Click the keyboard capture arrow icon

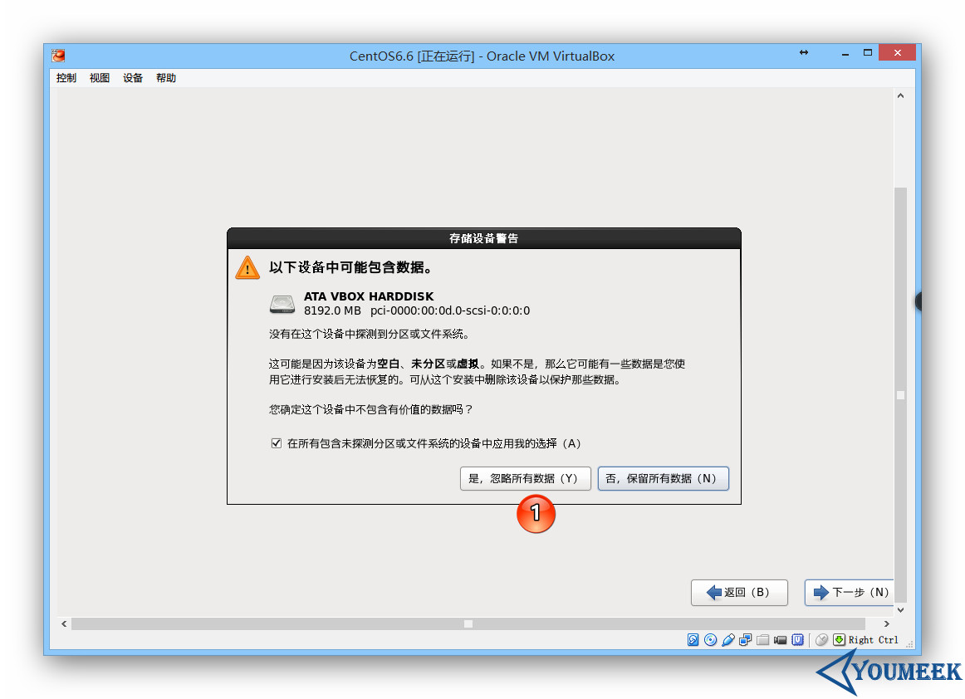(839, 639)
